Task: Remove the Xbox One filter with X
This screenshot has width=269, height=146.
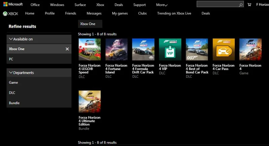Action: pyautogui.click(x=67, y=49)
